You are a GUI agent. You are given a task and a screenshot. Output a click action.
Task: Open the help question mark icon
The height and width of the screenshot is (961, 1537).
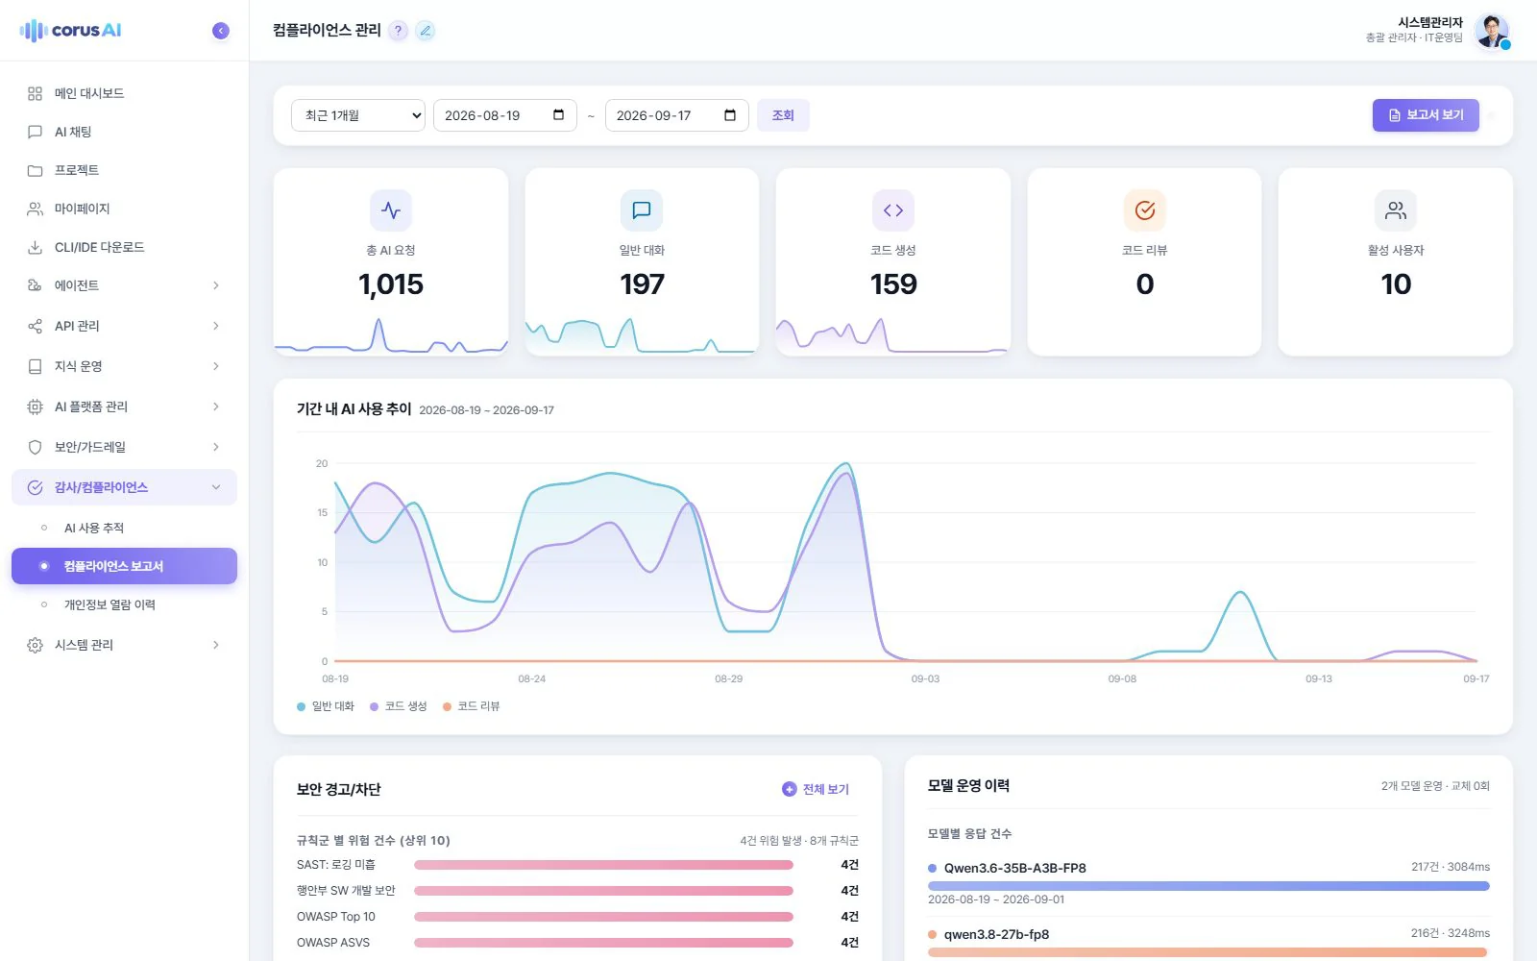coord(398,31)
